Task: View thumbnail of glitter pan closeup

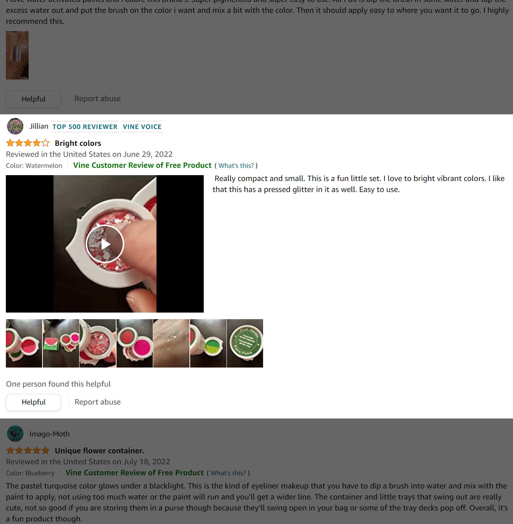Action: tap(97, 343)
